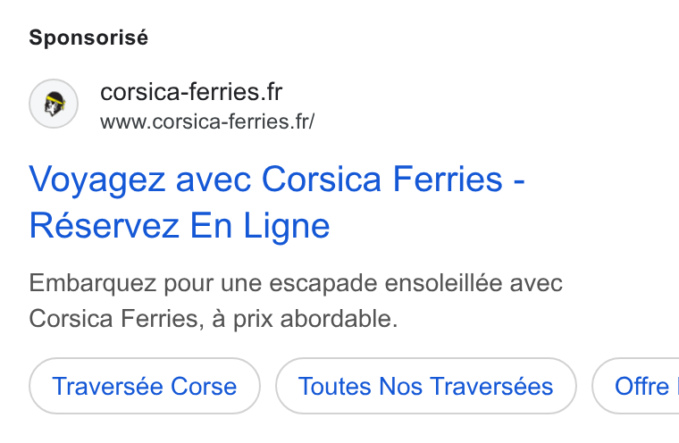679x443 pixels.
Task: Click "Réservez En Ligne" in the ad title
Action: [180, 226]
